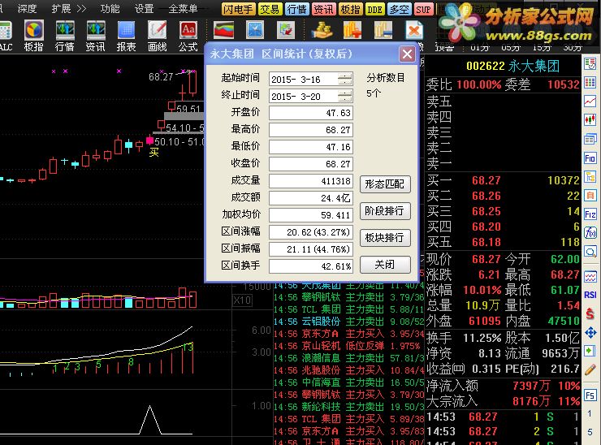Click the blue four-arrow move sidebar icon

tap(590, 332)
